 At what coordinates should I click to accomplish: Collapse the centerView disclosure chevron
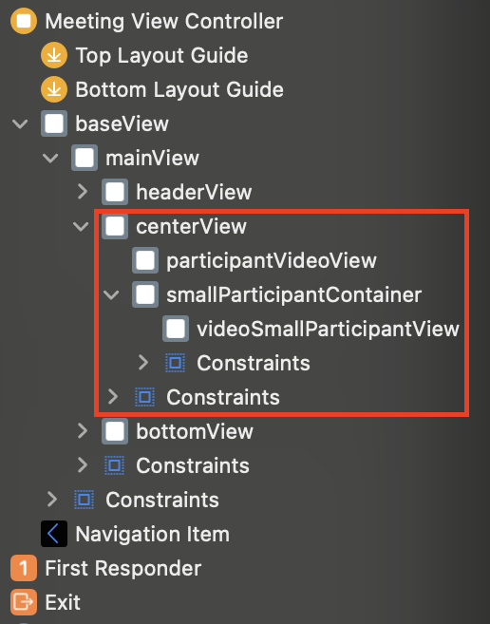click(81, 226)
